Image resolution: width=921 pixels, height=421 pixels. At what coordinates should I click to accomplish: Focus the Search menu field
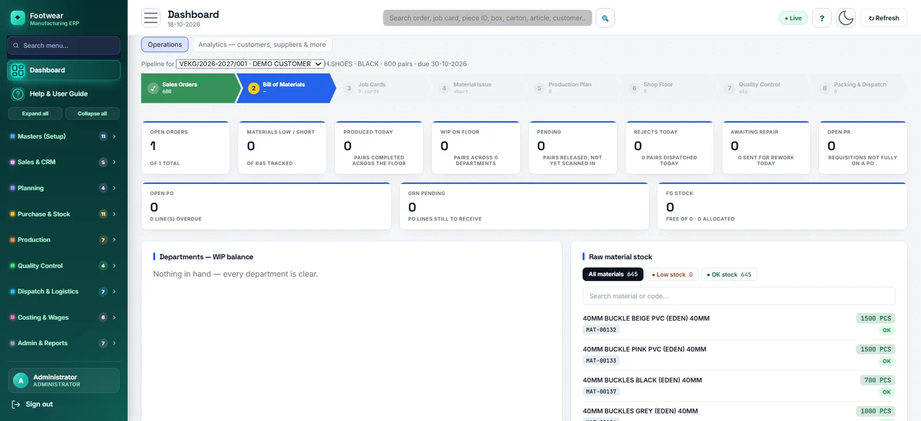point(64,45)
